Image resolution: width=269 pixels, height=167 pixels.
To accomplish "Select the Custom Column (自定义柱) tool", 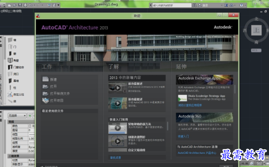I will coord(16,94).
